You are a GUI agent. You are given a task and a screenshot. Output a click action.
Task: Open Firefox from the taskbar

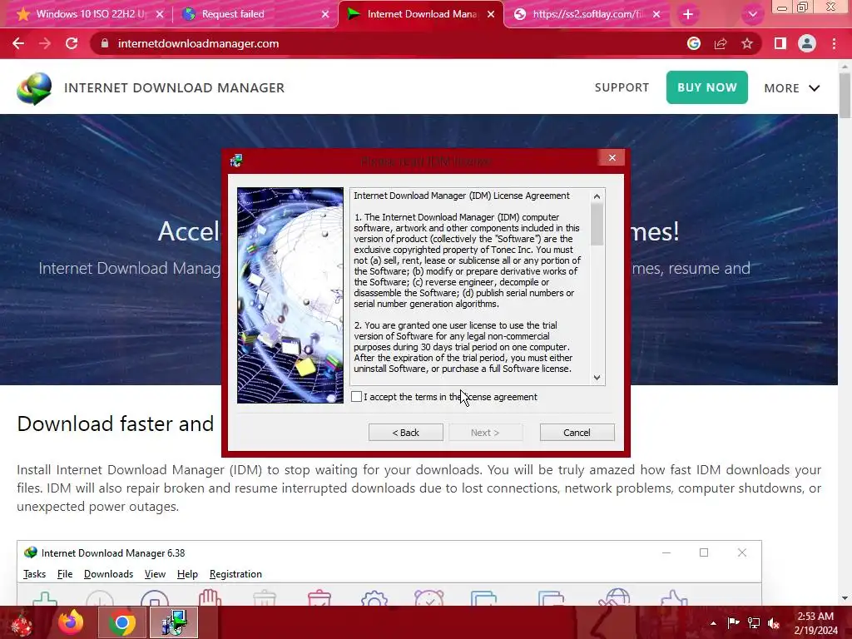pyautogui.click(x=72, y=622)
